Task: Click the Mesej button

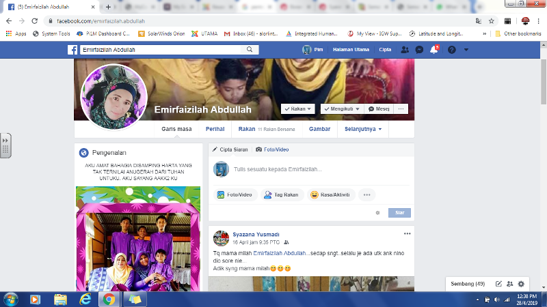Action: [x=379, y=109]
